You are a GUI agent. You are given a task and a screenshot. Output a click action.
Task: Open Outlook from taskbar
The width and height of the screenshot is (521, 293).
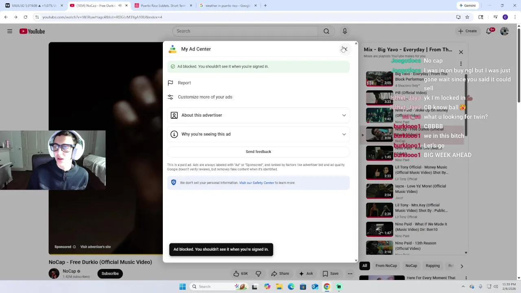point(315,287)
